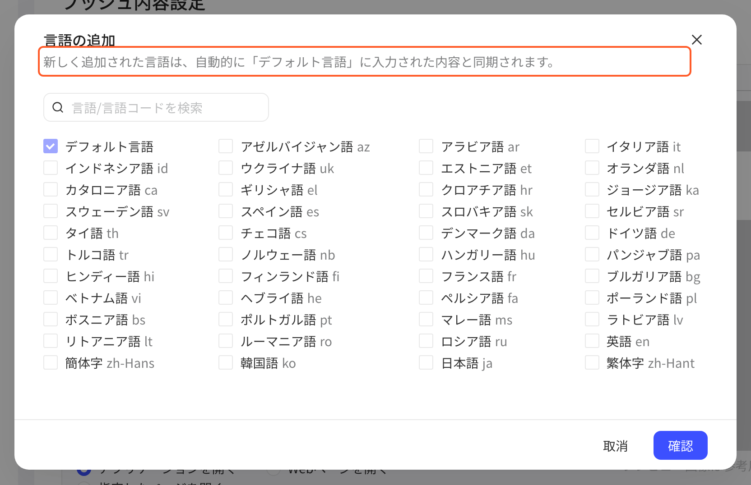Screen dimensions: 751x485
Task: Click the magnifier icon in search box
Action: pyautogui.click(x=58, y=107)
